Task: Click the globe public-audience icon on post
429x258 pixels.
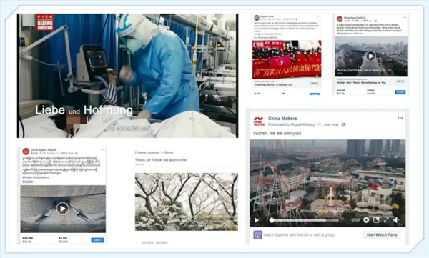Action: click(x=343, y=125)
